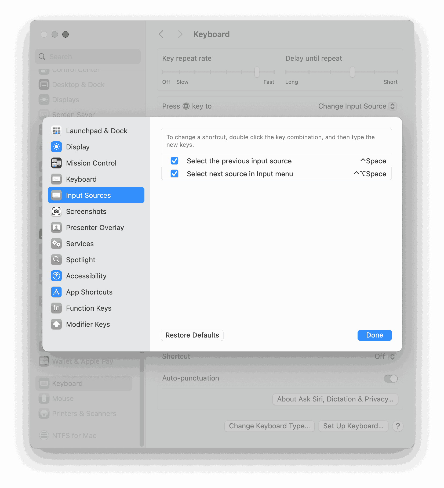444x488 pixels.
Task: Open the Change Input Source dropdown
Action: point(357,106)
